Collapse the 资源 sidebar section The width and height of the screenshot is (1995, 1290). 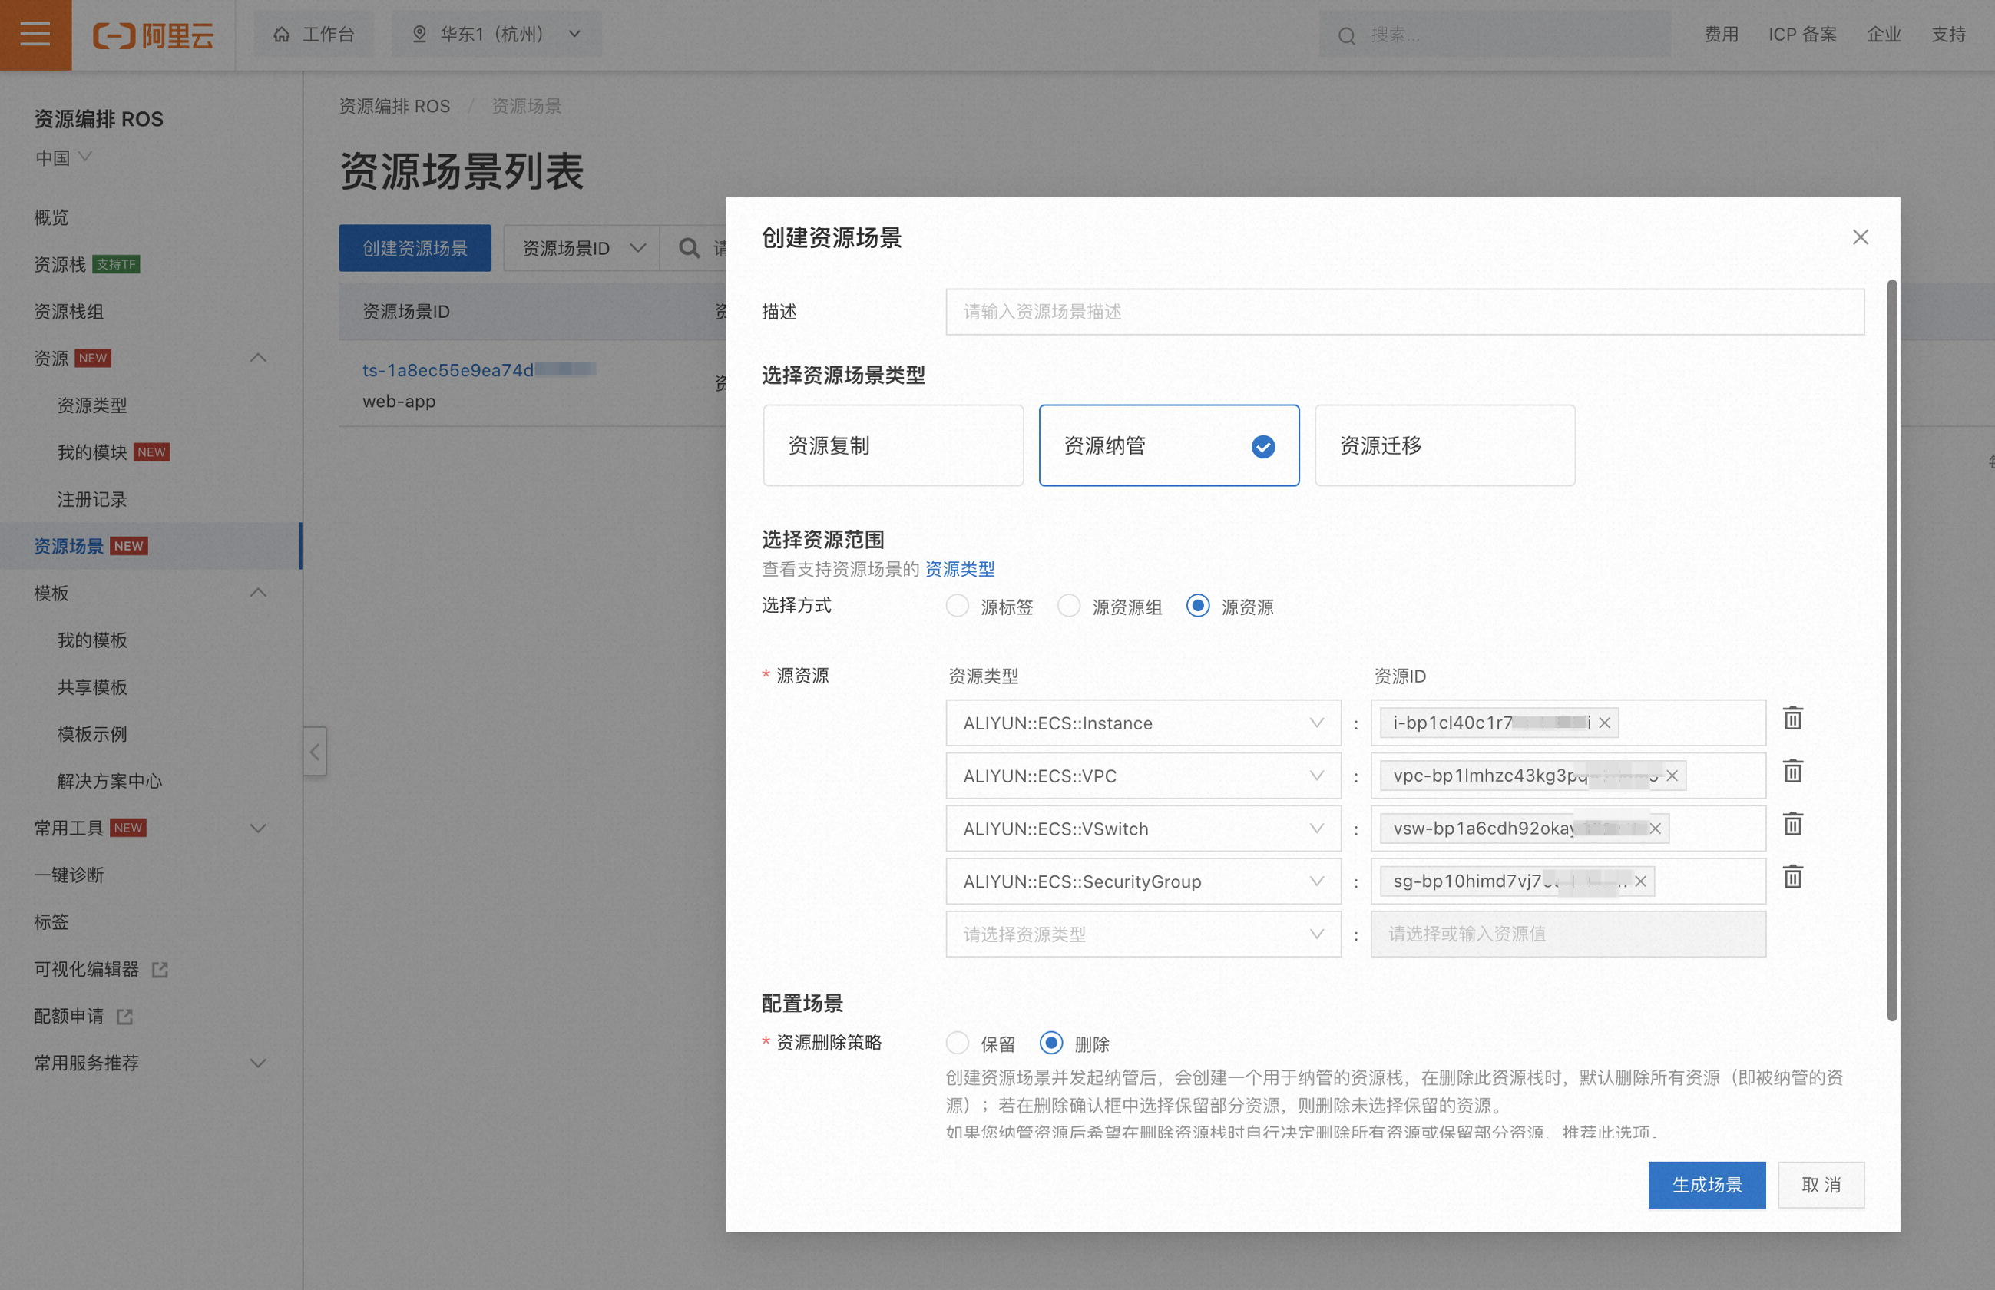[x=258, y=359]
